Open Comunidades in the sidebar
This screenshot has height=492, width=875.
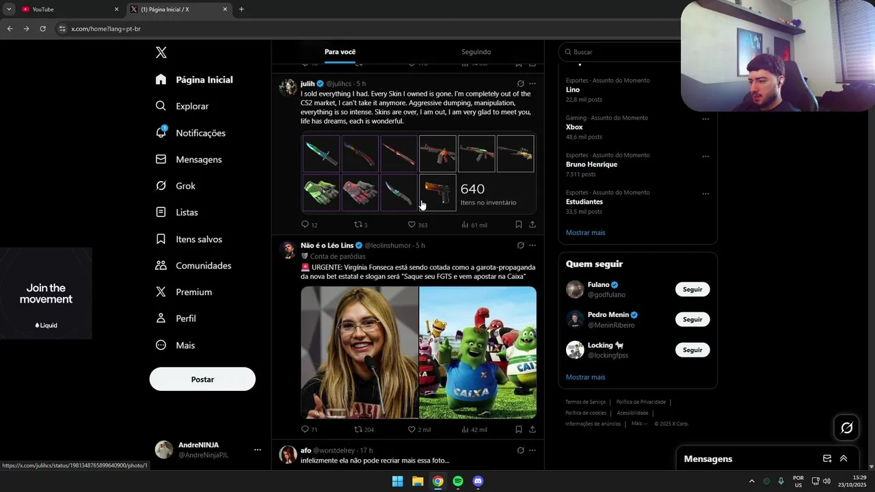(194, 265)
